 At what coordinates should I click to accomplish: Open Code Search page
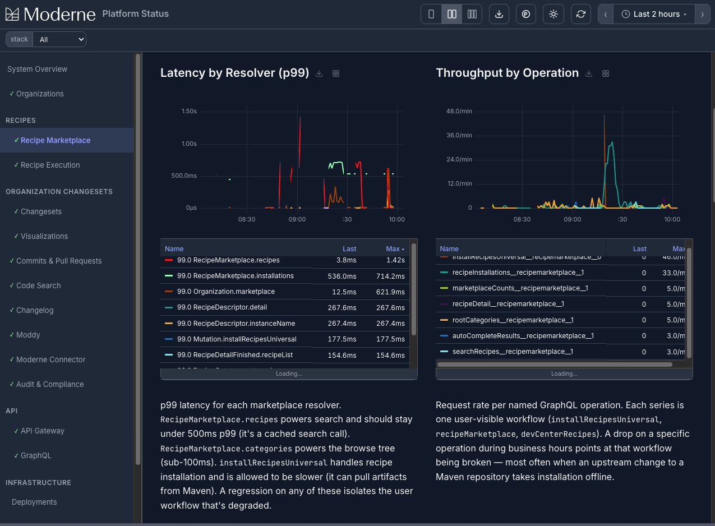click(38, 285)
